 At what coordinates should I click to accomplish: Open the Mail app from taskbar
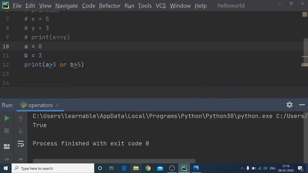click(x=160, y=168)
